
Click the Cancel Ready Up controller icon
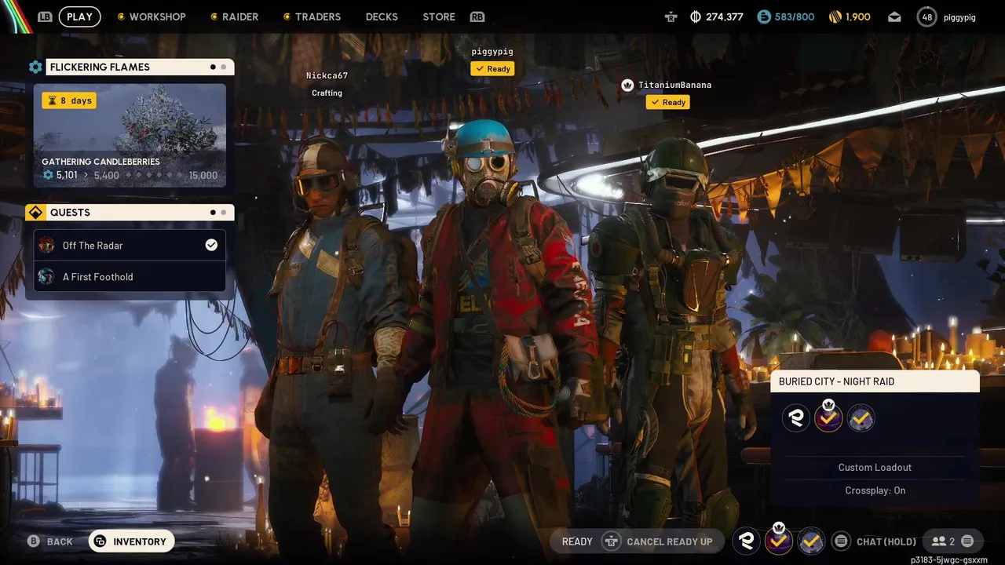pyautogui.click(x=611, y=541)
